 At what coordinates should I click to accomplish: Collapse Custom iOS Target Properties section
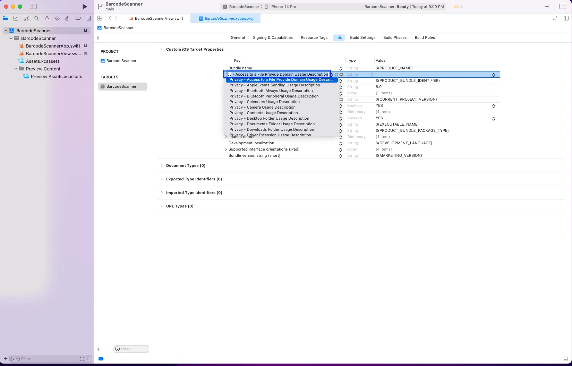[161, 49]
